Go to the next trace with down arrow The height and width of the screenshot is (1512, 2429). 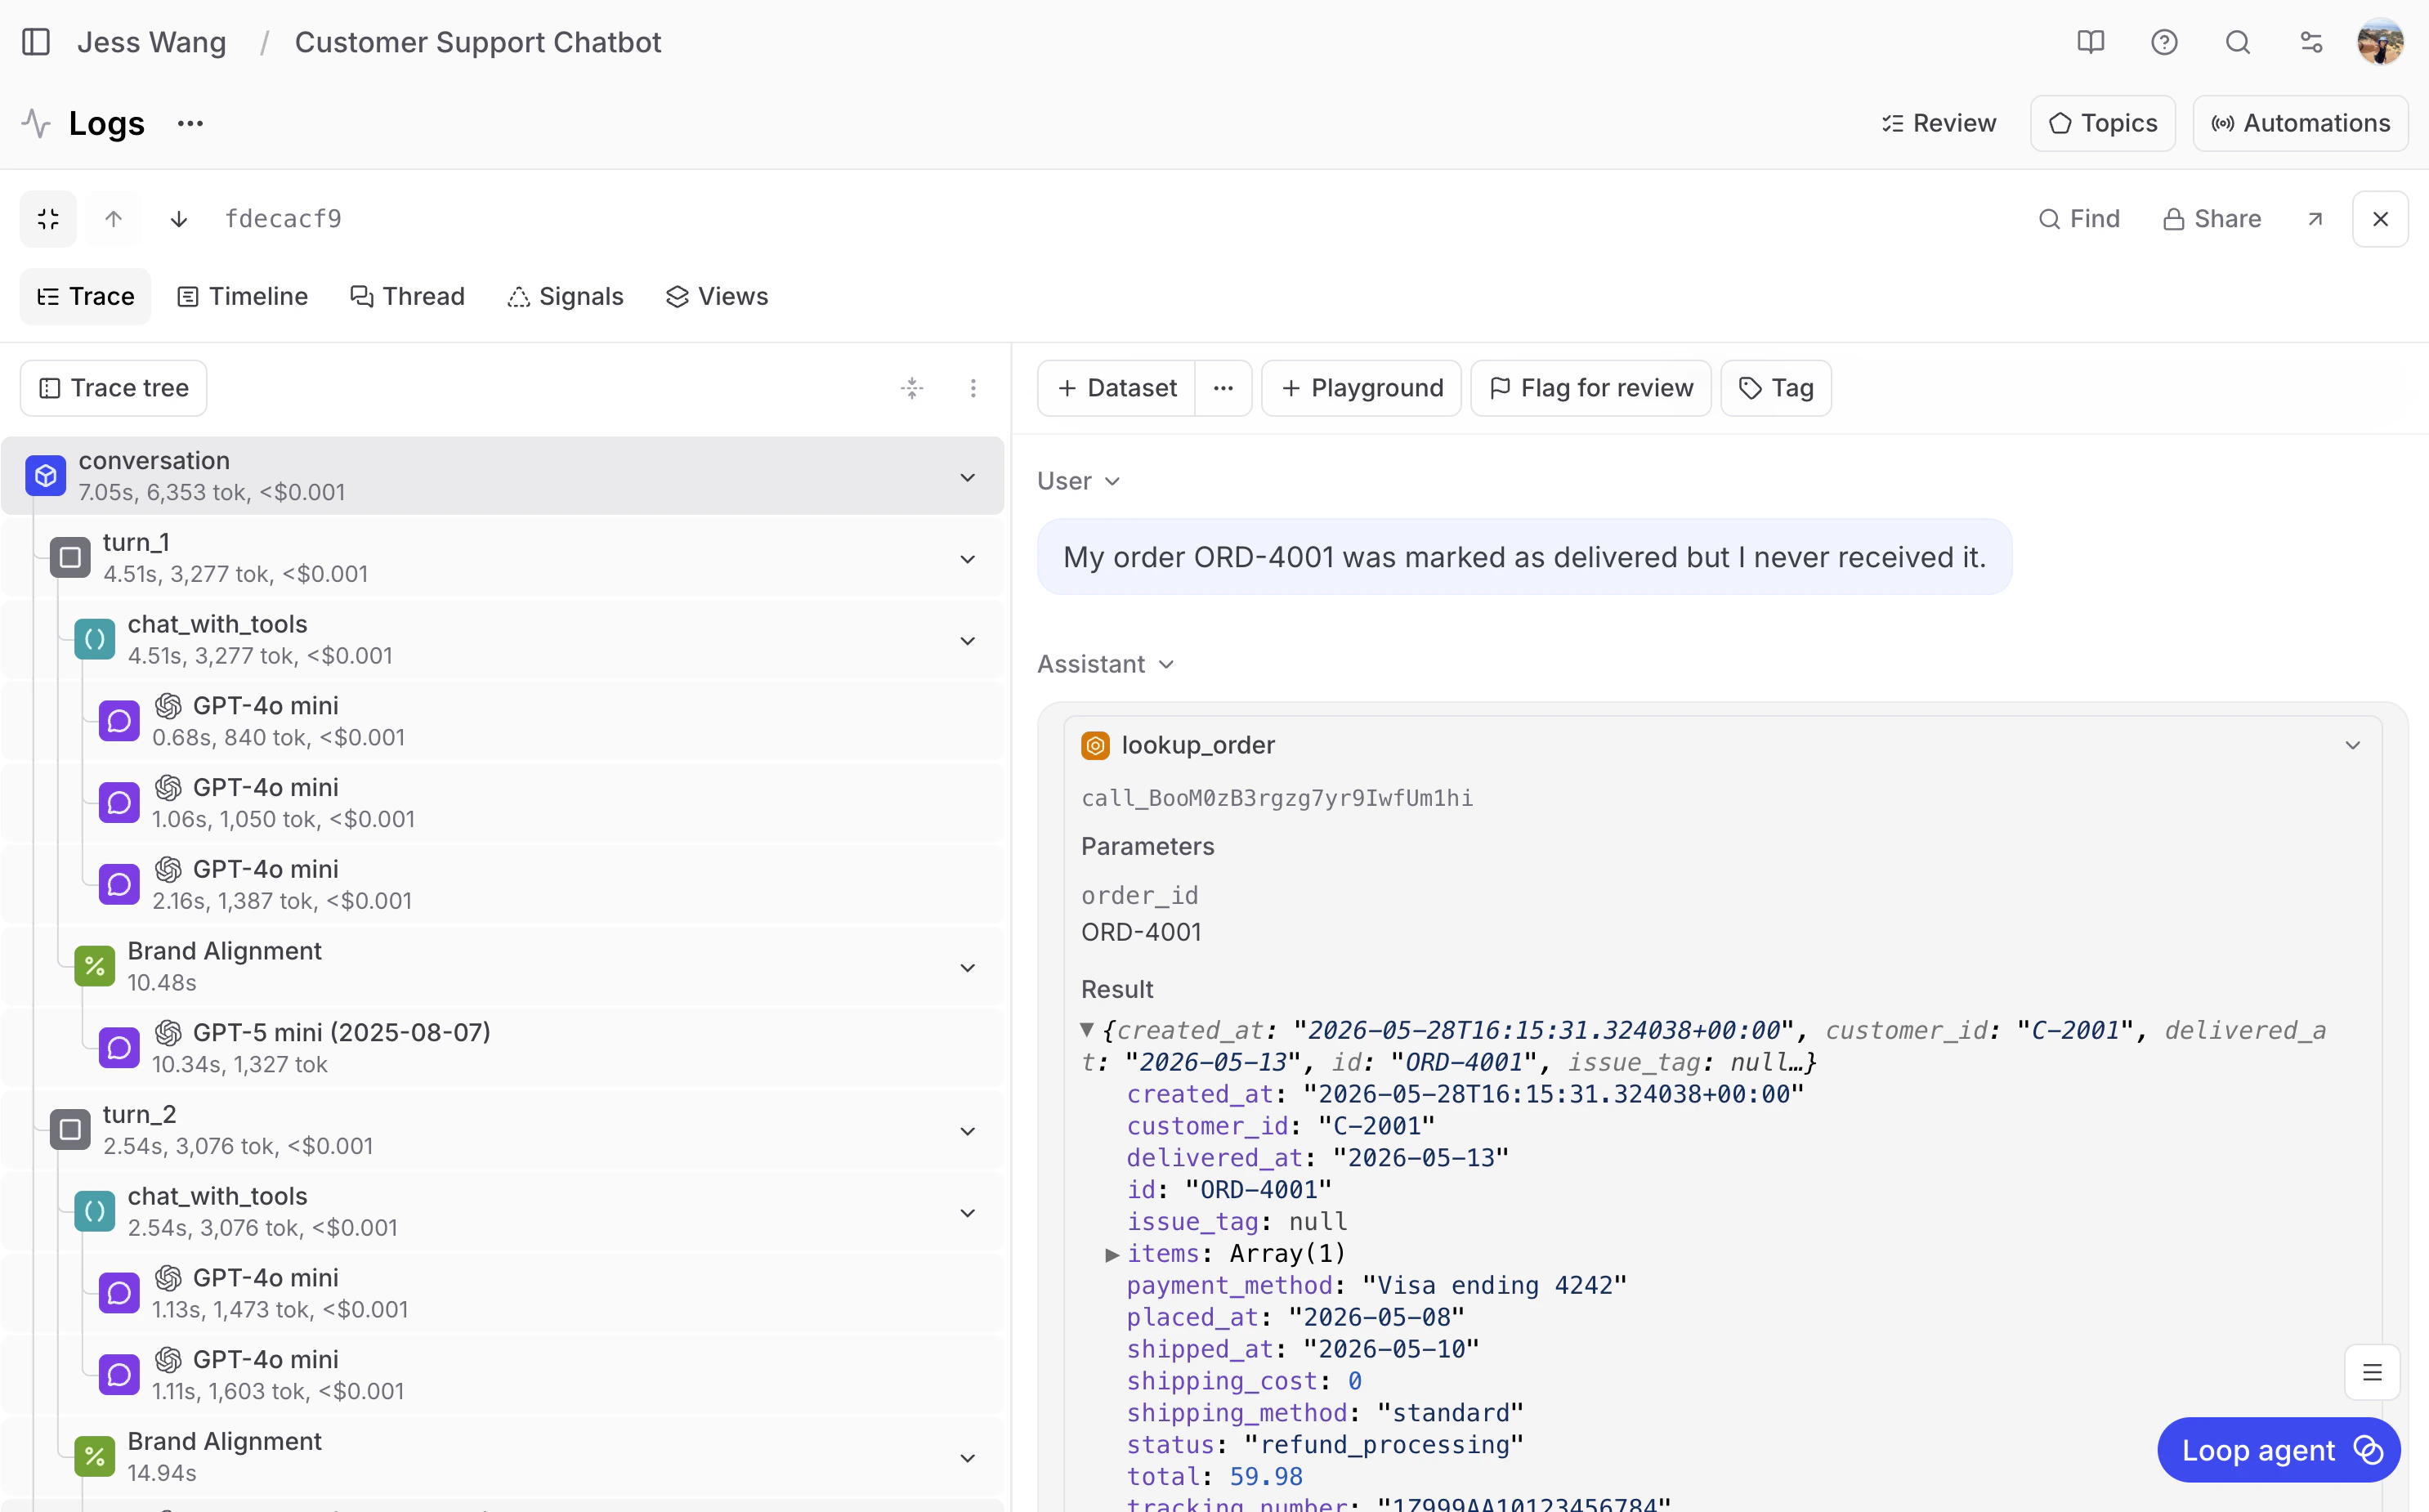[179, 219]
